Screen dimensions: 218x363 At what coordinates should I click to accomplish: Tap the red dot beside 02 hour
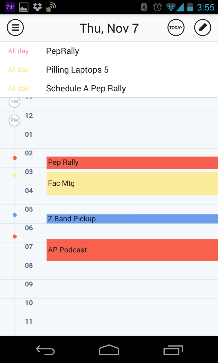point(14,158)
